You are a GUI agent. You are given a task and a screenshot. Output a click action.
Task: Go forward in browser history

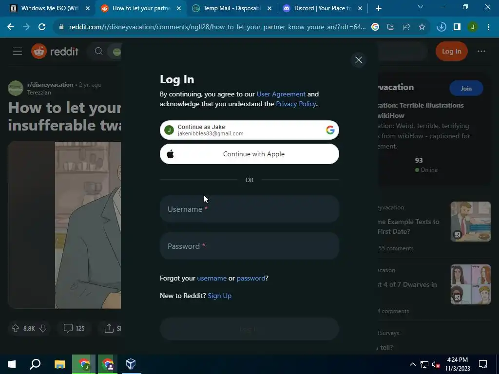(26, 27)
